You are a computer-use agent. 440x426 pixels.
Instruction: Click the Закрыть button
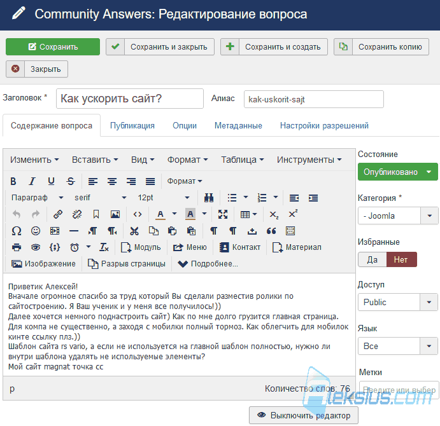tap(37, 69)
